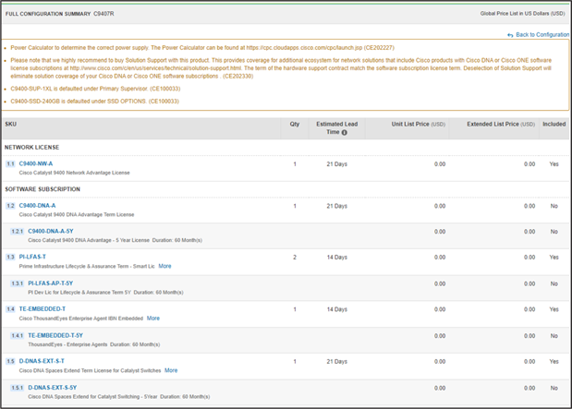
Task: Click quantity 2 in PI-LFAS-T row
Action: tap(295, 258)
